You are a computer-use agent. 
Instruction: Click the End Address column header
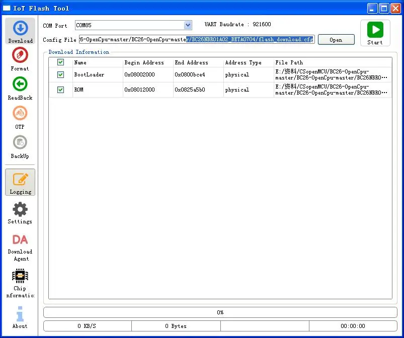coord(198,62)
